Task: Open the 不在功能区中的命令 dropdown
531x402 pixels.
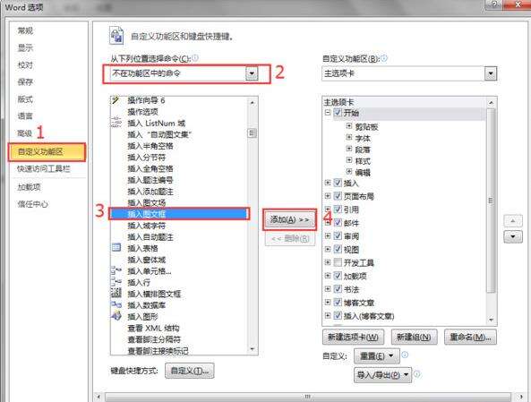Action: [x=252, y=73]
